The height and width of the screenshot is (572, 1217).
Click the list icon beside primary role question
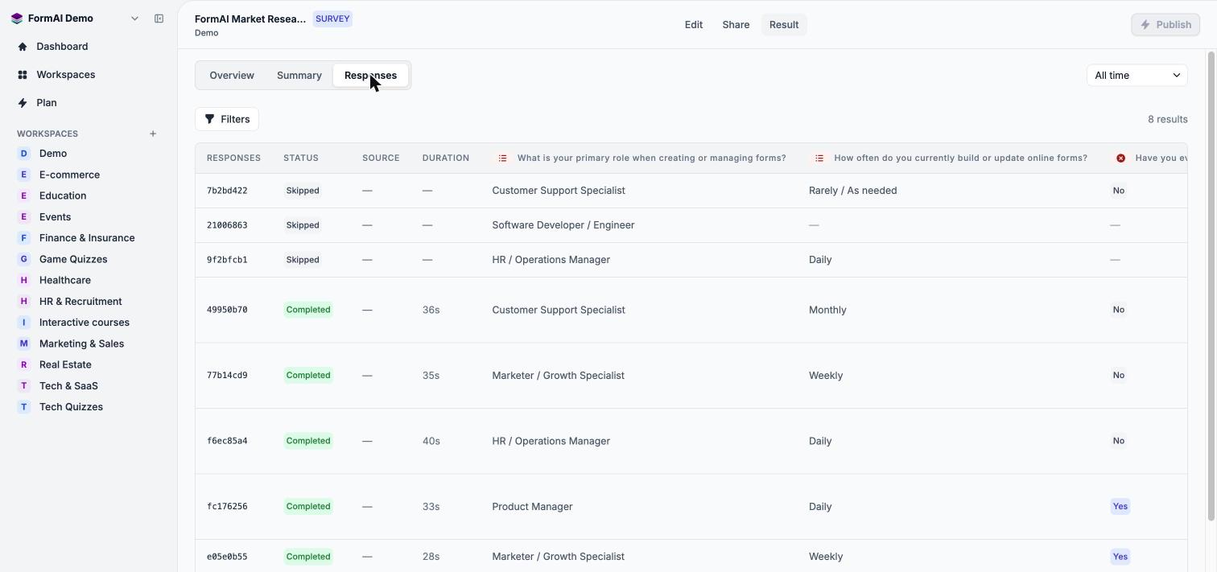(x=502, y=158)
